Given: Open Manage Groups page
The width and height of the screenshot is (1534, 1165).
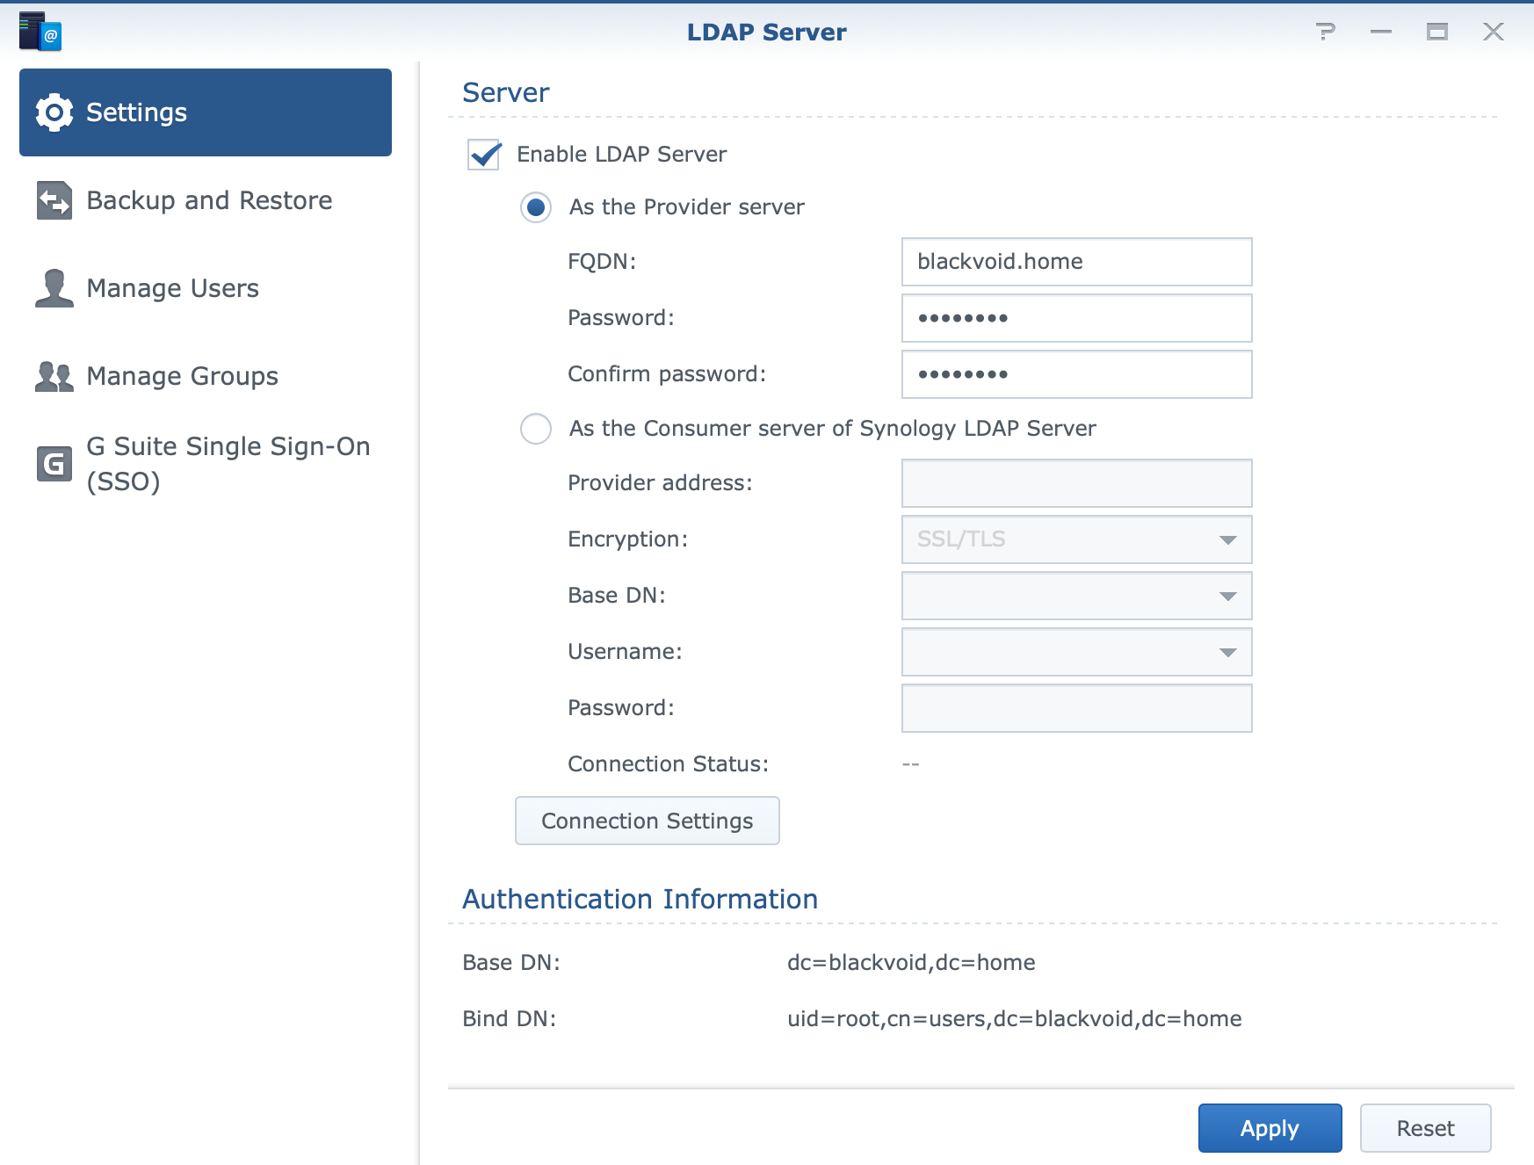Looking at the screenshot, I should [x=206, y=376].
